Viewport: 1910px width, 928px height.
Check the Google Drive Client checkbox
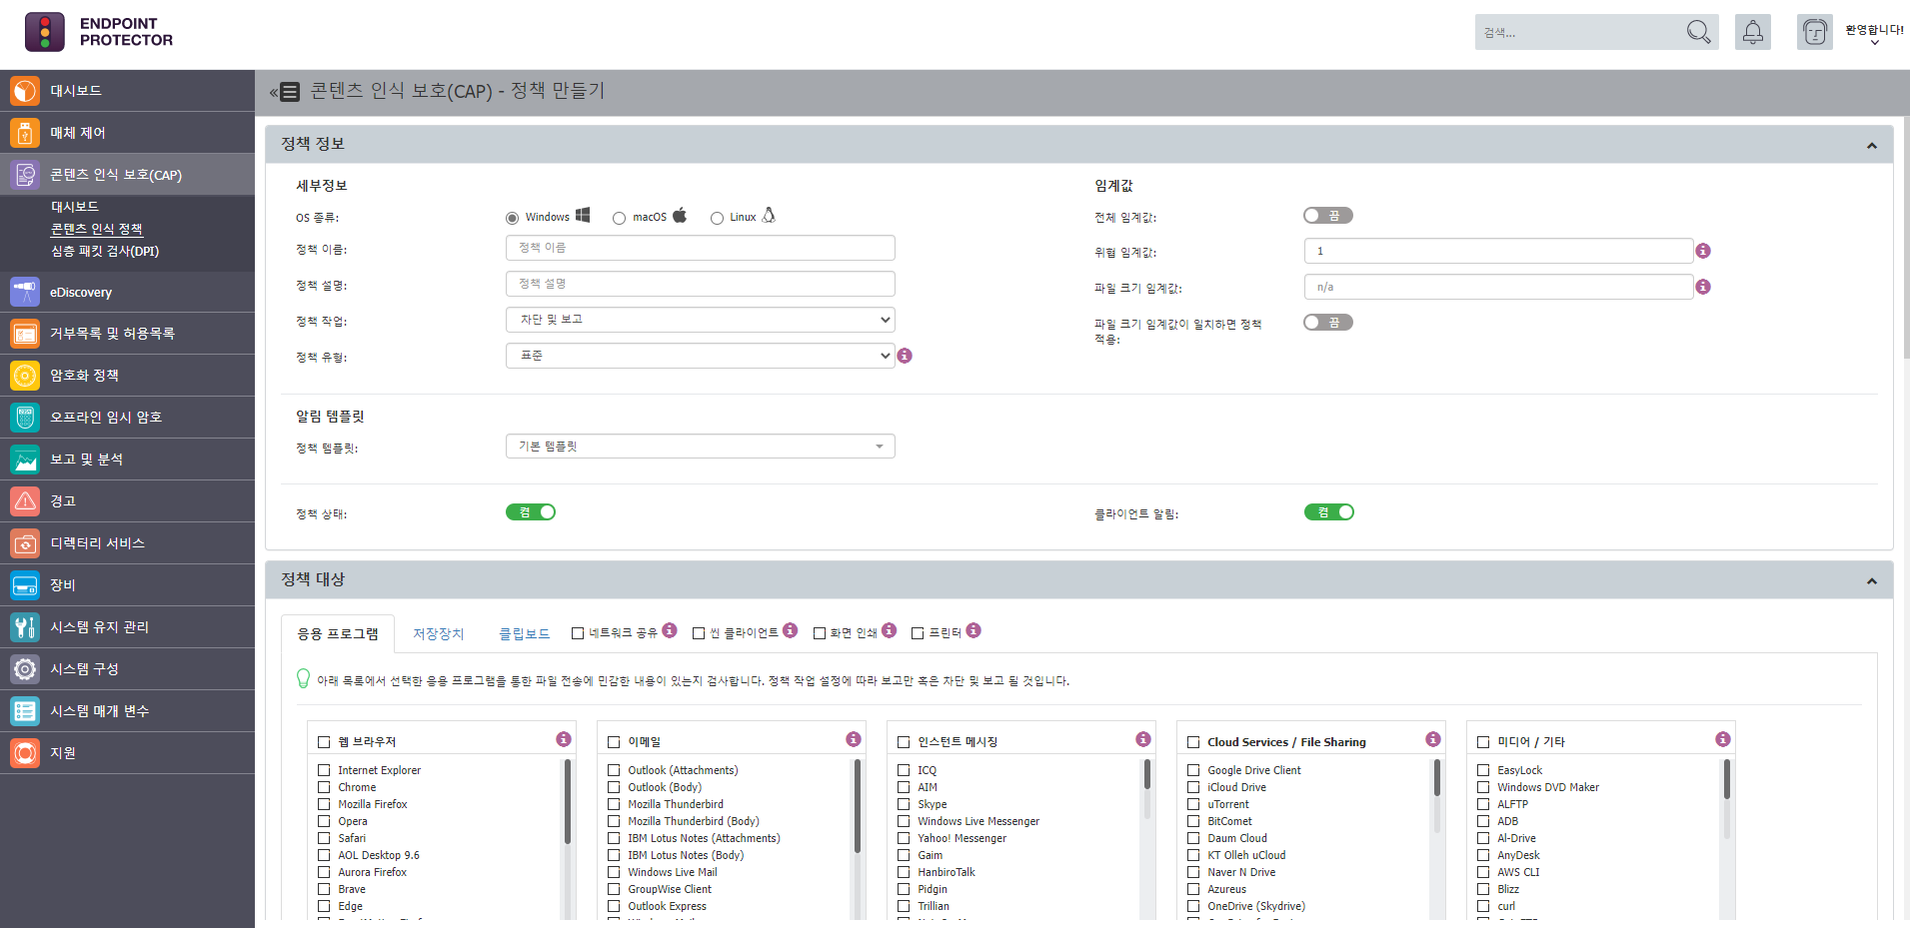click(x=1193, y=770)
